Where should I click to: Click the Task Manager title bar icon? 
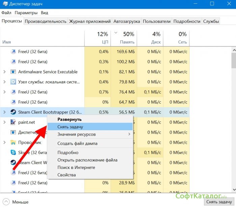point(5,4)
